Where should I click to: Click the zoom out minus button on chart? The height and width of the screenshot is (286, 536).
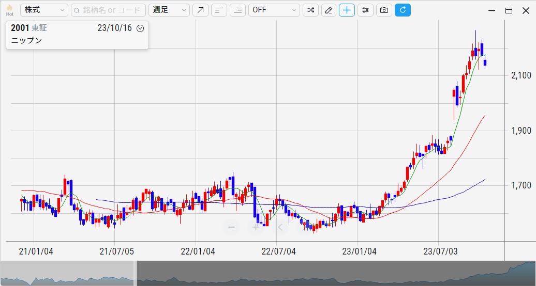[x=231, y=227]
